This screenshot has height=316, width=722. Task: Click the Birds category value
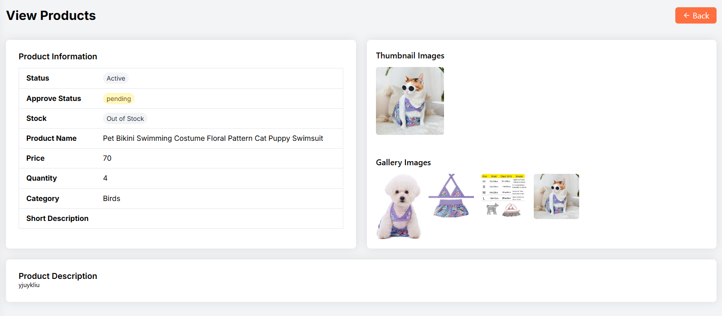coord(112,199)
